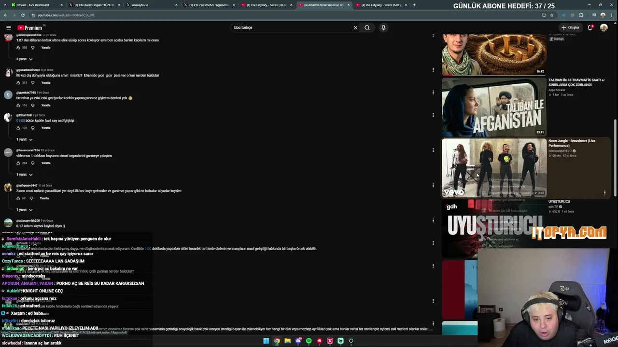The height and width of the screenshot is (347, 618).
Task: Dislike the yasarkeskincom comment
Action: coord(33,83)
